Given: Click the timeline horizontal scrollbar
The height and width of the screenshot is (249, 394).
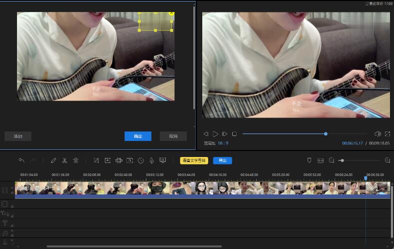Looking at the screenshot, I should point(134,246).
